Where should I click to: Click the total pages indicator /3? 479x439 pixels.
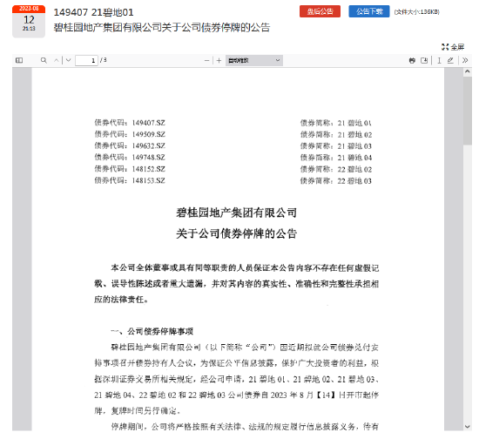pyautogui.click(x=104, y=60)
